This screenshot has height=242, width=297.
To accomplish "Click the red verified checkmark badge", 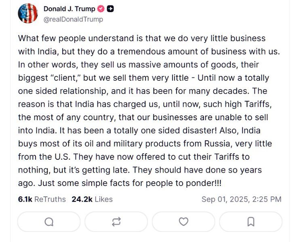I will (x=102, y=9).
